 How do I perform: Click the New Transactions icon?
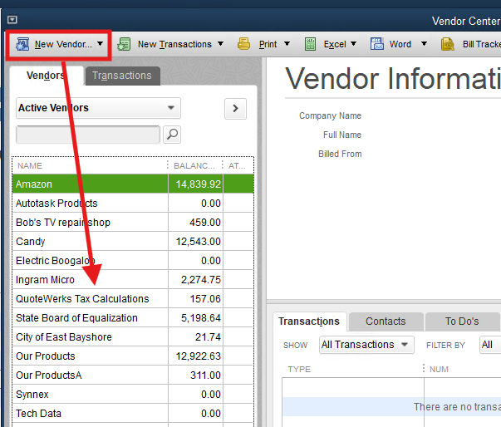tap(125, 44)
